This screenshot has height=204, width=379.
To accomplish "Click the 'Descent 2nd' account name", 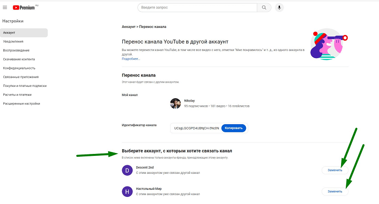I will [x=145, y=167].
